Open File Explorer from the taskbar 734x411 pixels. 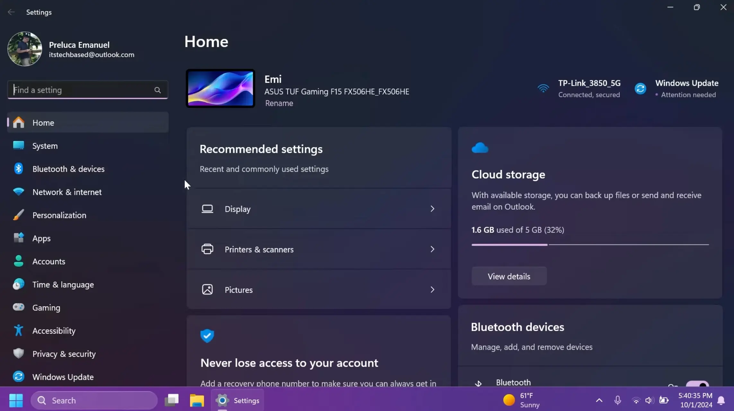pyautogui.click(x=197, y=400)
